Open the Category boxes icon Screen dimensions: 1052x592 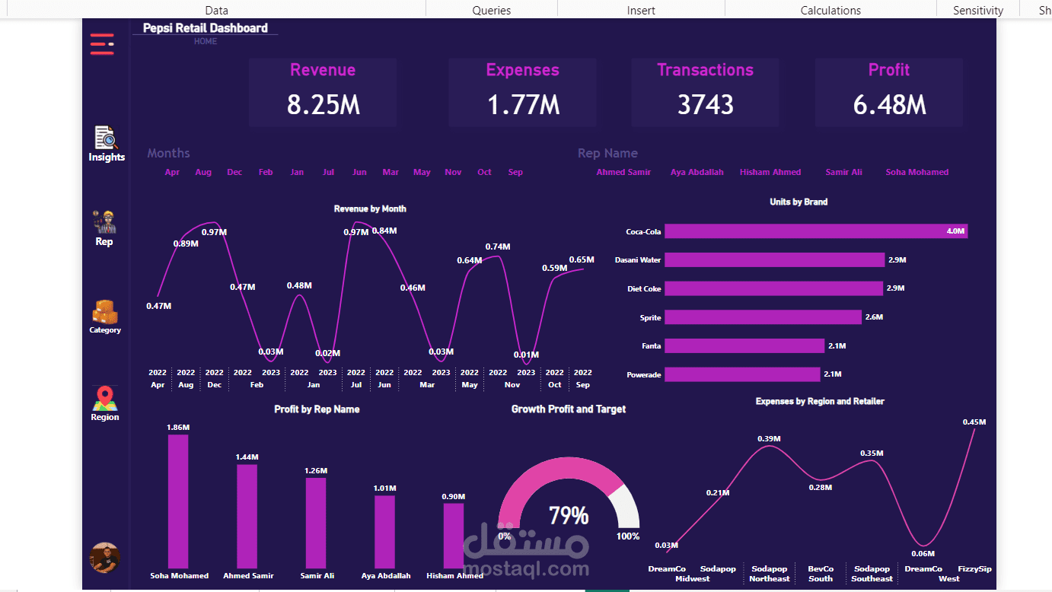105,312
